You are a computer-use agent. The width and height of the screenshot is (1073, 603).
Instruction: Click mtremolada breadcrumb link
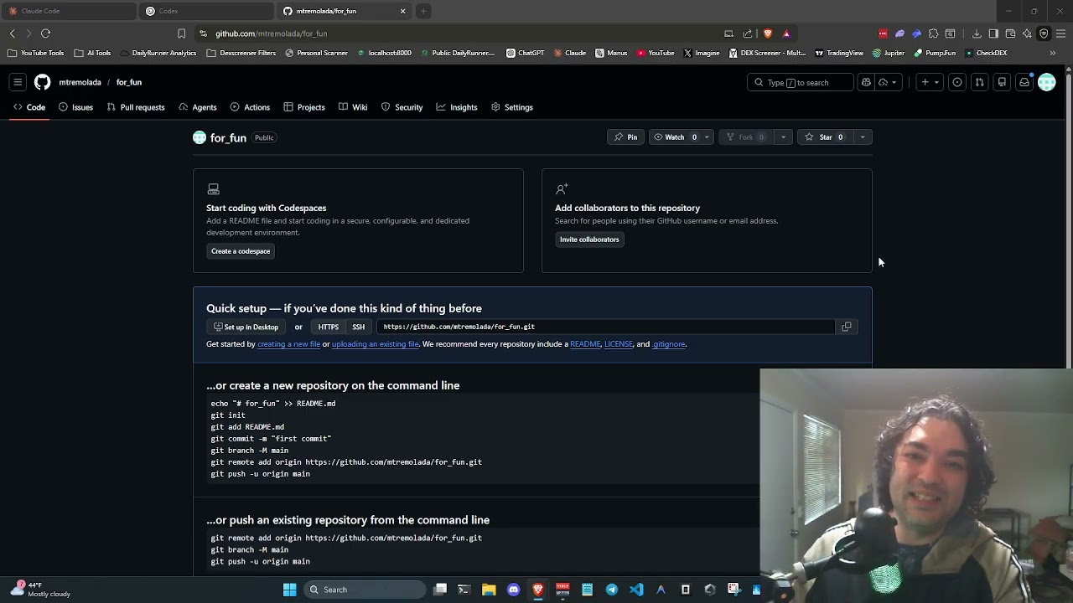pyautogui.click(x=80, y=82)
